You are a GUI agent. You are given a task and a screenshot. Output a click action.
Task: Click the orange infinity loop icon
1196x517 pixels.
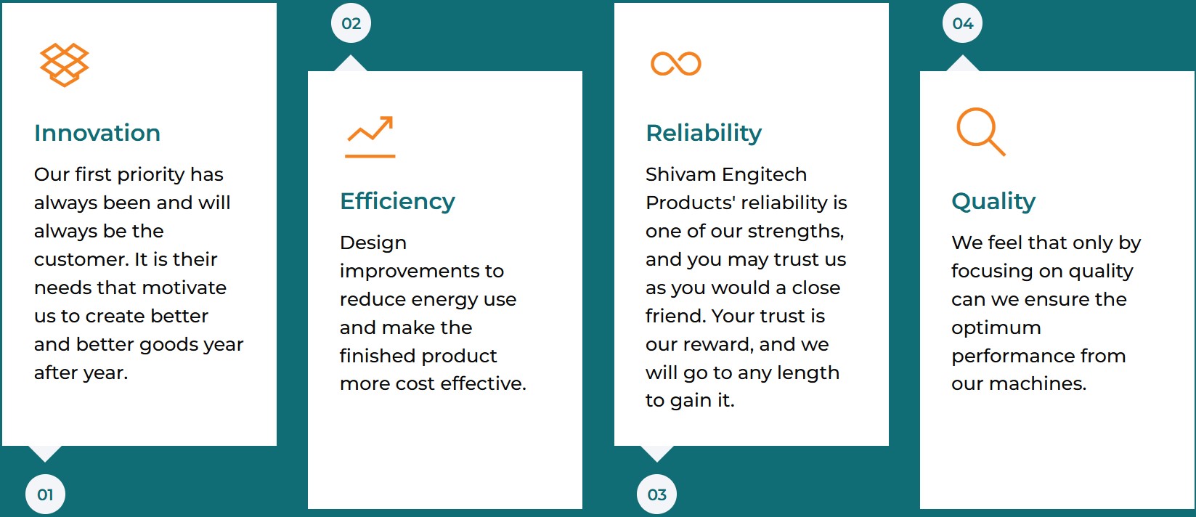pyautogui.click(x=676, y=64)
